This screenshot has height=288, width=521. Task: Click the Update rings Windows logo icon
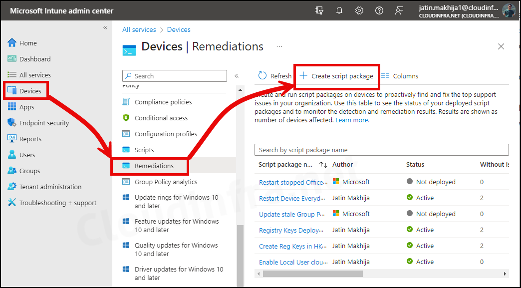click(x=126, y=197)
